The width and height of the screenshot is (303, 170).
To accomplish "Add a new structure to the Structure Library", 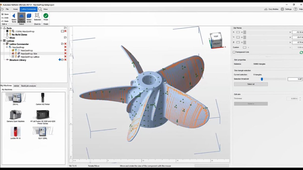I will coord(60,60).
